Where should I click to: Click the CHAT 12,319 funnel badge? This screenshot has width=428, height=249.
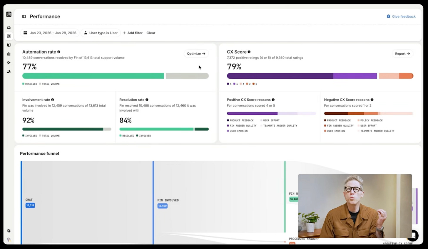point(30,205)
